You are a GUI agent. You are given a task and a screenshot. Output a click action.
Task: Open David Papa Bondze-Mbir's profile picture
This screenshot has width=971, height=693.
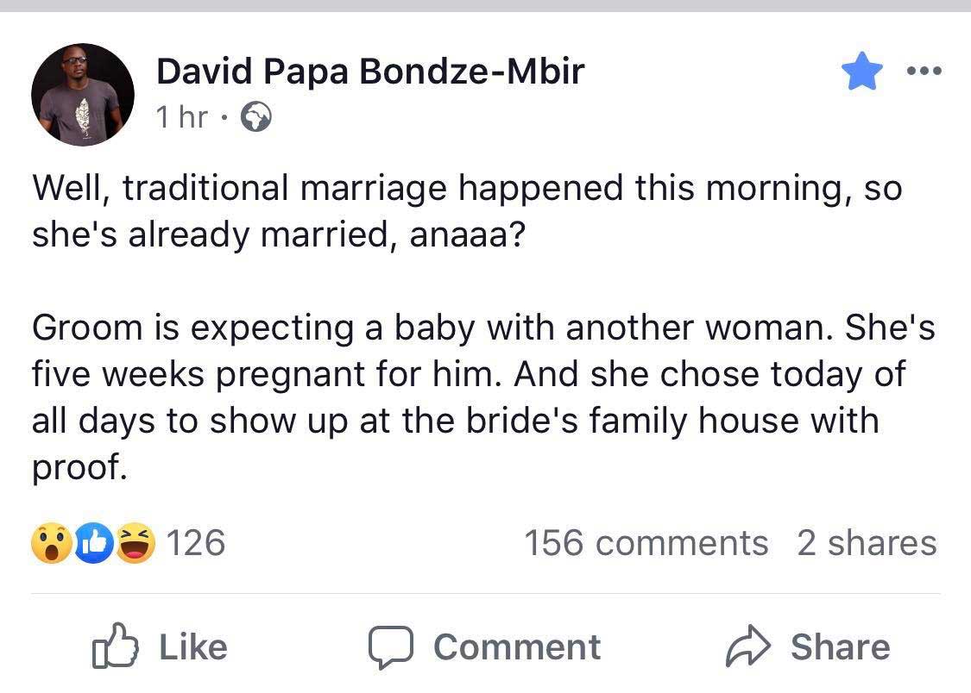click(82, 95)
